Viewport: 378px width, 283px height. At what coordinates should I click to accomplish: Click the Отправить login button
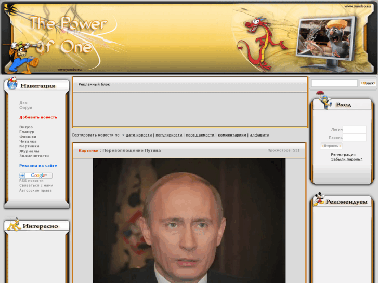331,146
